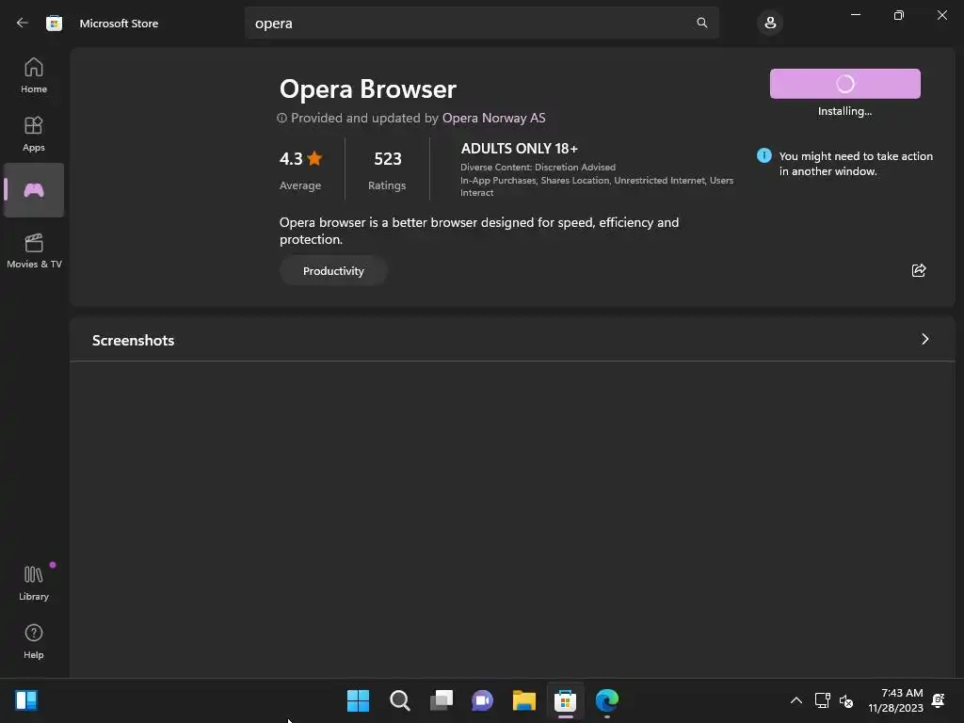Select the Gaming controller sidebar icon

pyautogui.click(x=34, y=190)
